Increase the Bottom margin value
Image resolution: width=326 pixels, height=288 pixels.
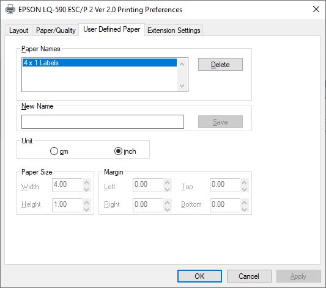point(245,202)
